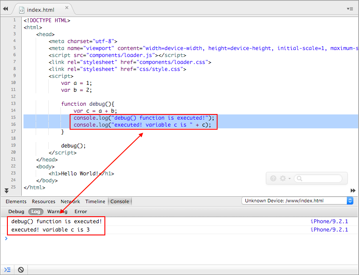Toggle the Log level filter
359x275 pixels.
coord(36,211)
